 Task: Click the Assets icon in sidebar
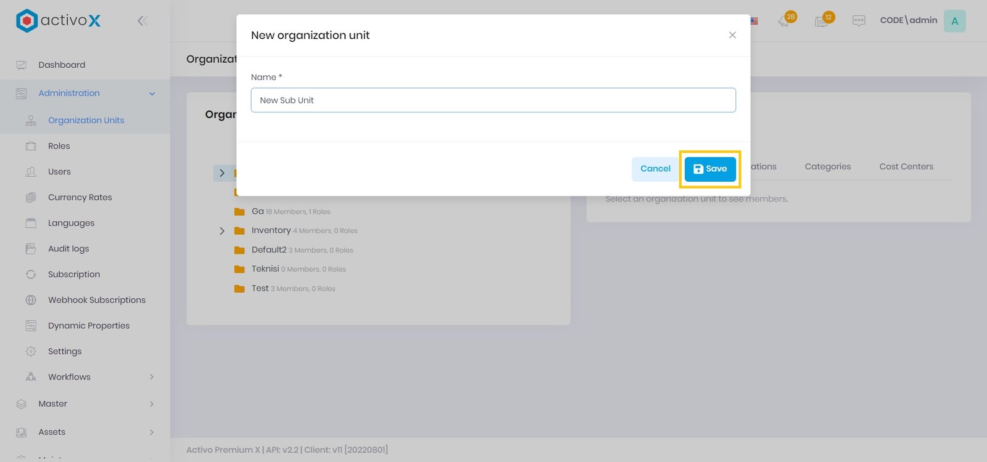point(22,432)
